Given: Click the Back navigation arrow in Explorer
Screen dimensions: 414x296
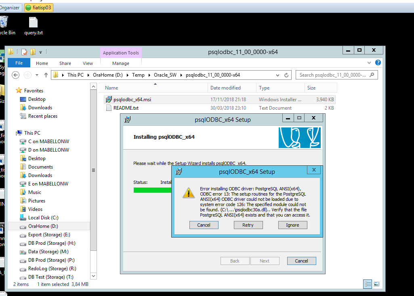Looking at the screenshot, I should click(x=16, y=75).
